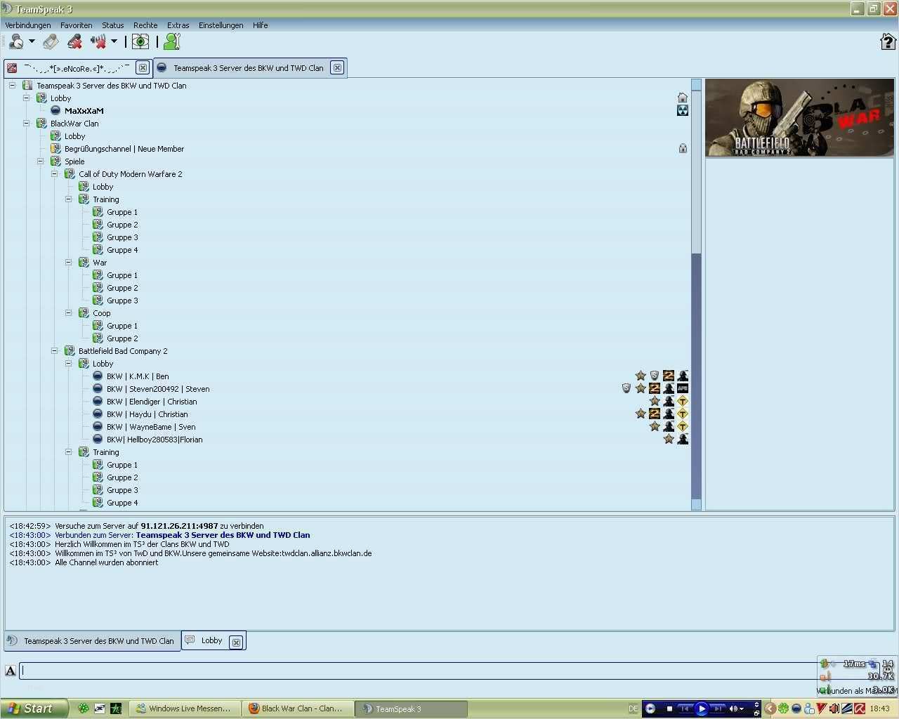Open the dropdown beside mute speakers

(x=114, y=41)
